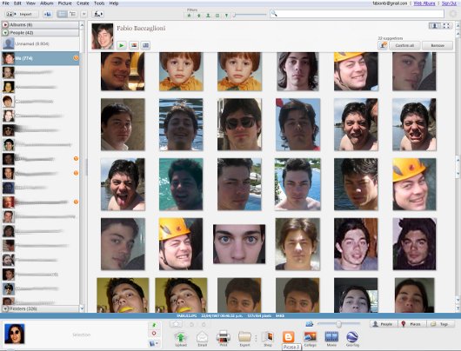Switch to tree library view
The width and height of the screenshot is (461, 351).
[72, 14]
